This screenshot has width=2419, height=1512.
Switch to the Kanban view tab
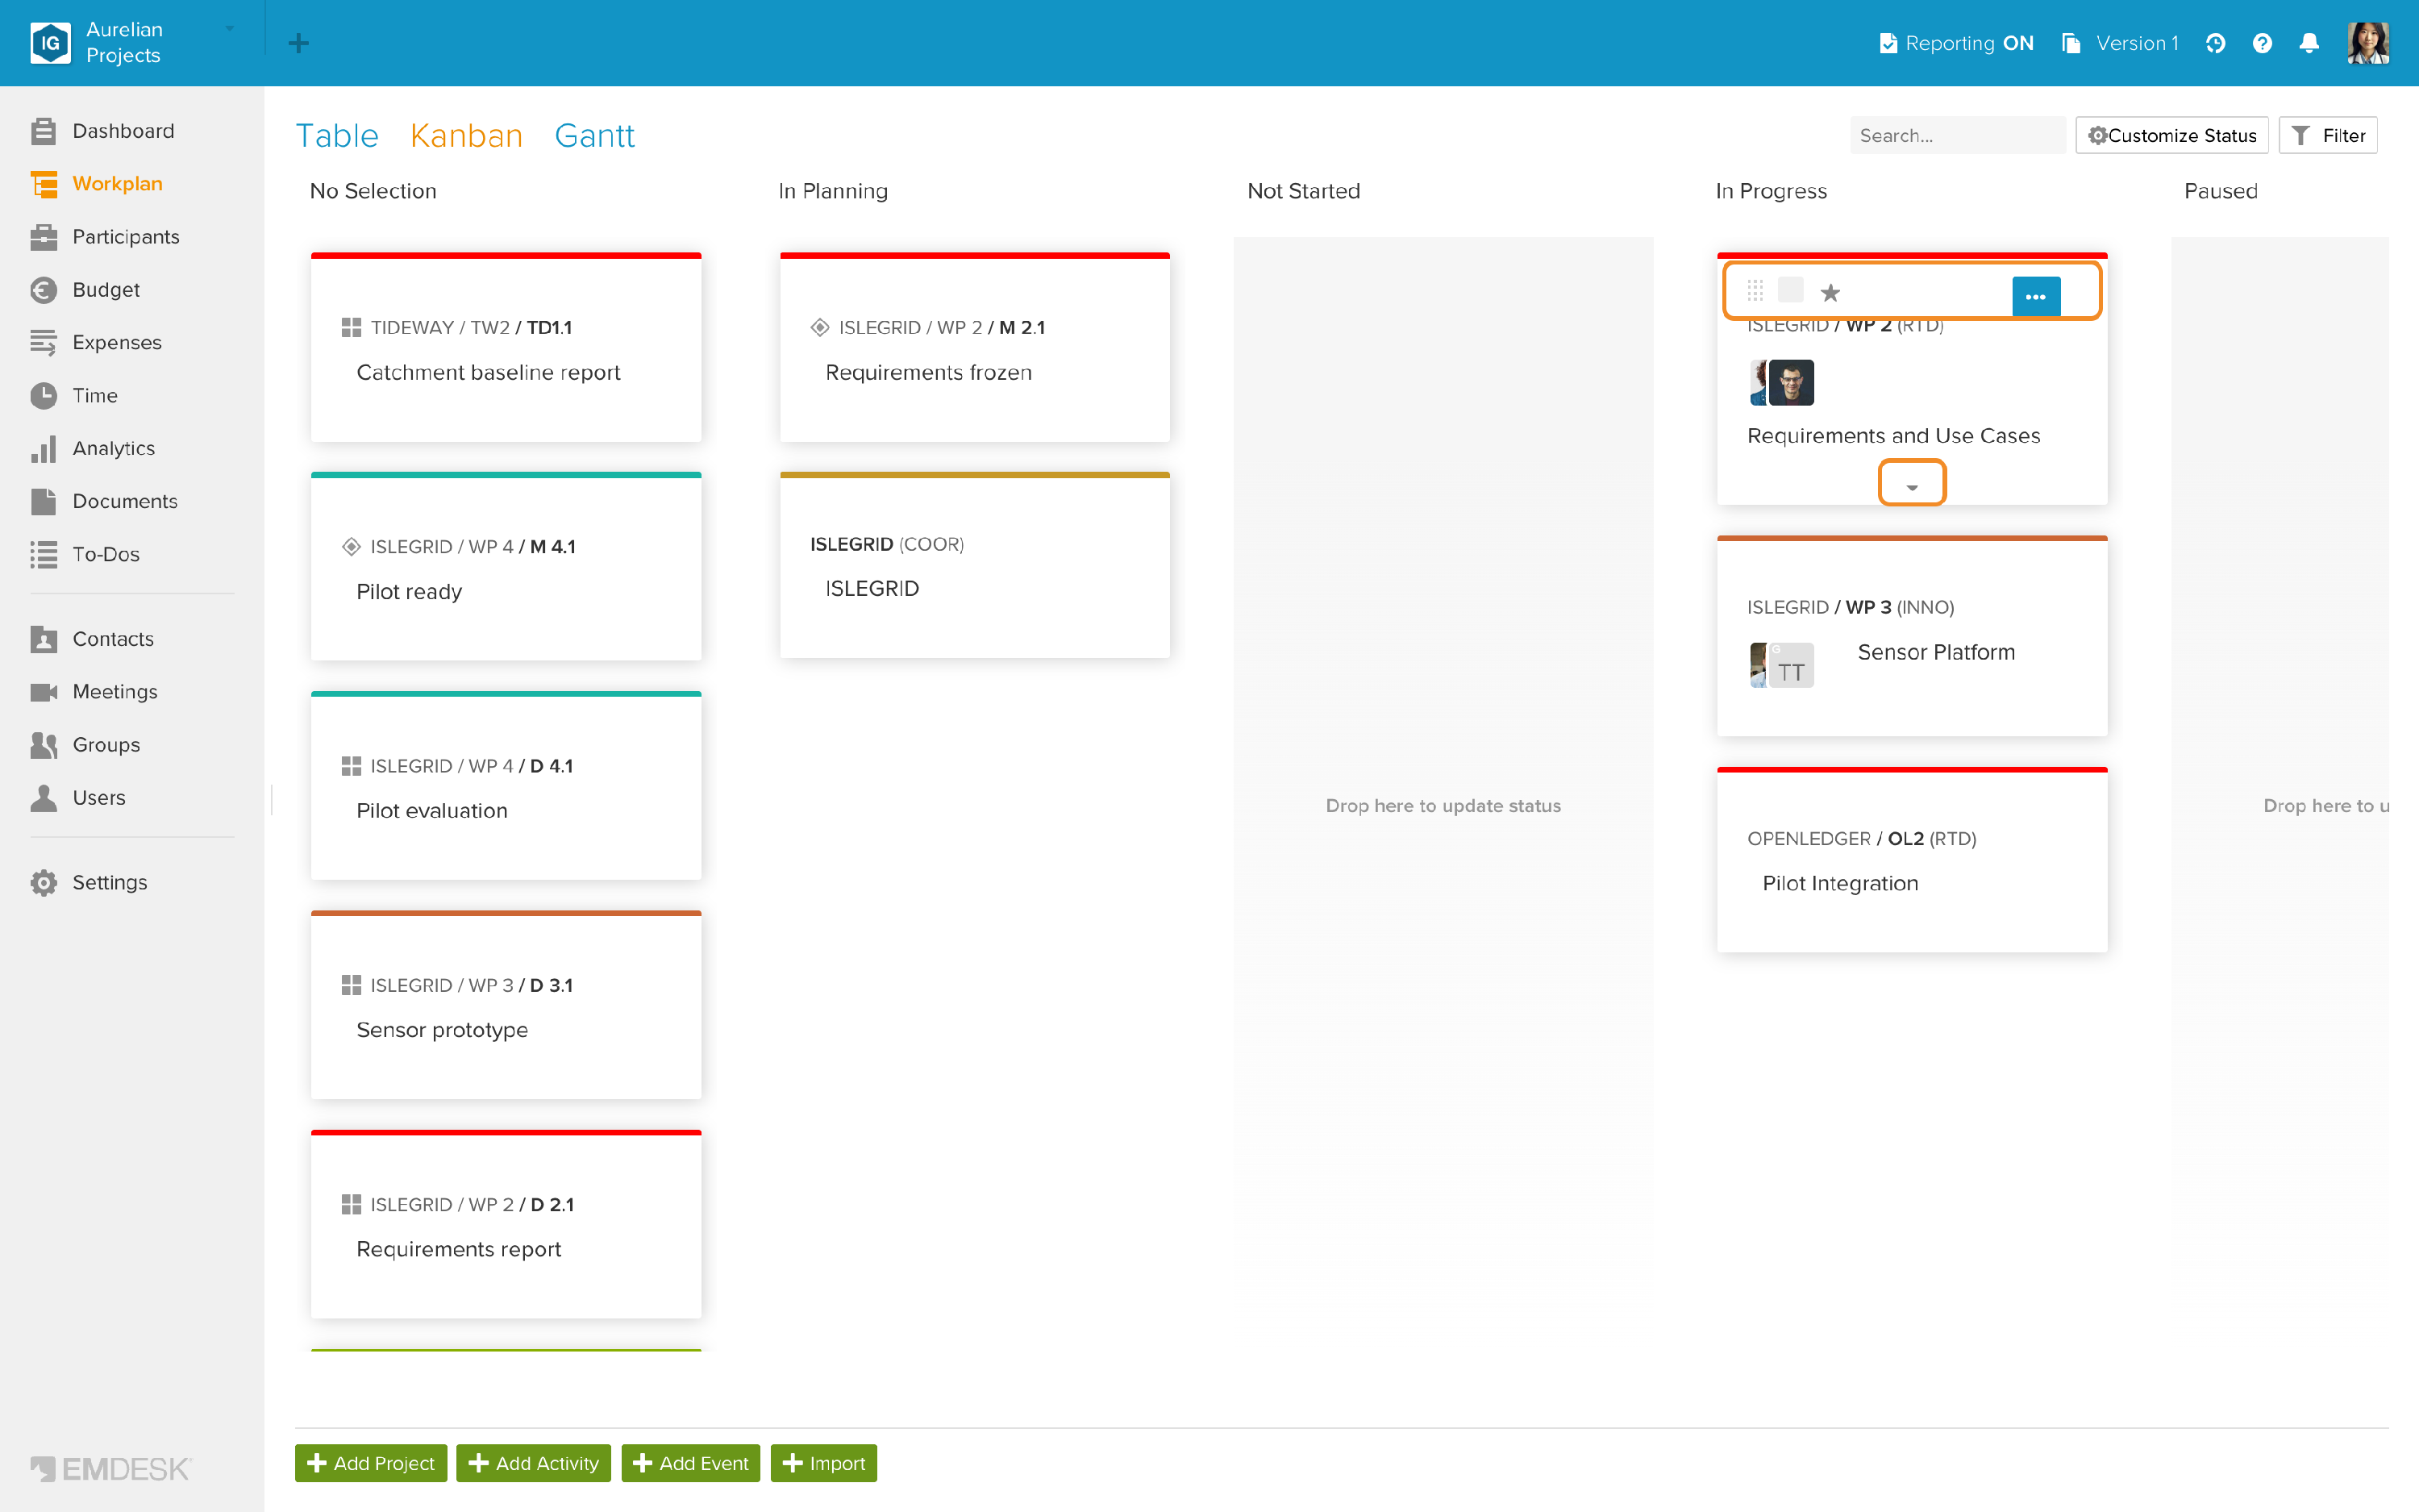466,136
